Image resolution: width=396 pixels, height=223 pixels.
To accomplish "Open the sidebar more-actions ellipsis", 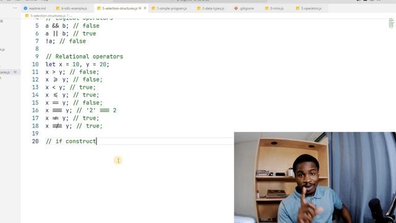I will tap(15, 8).
